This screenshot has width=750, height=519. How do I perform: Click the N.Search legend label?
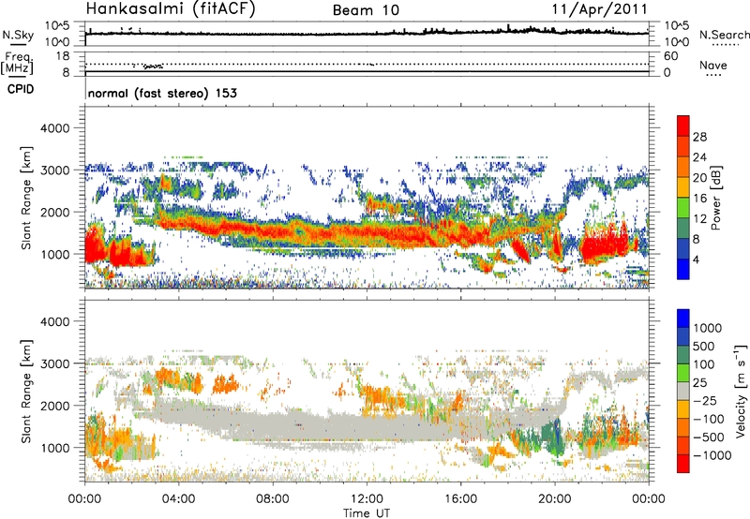point(724,35)
